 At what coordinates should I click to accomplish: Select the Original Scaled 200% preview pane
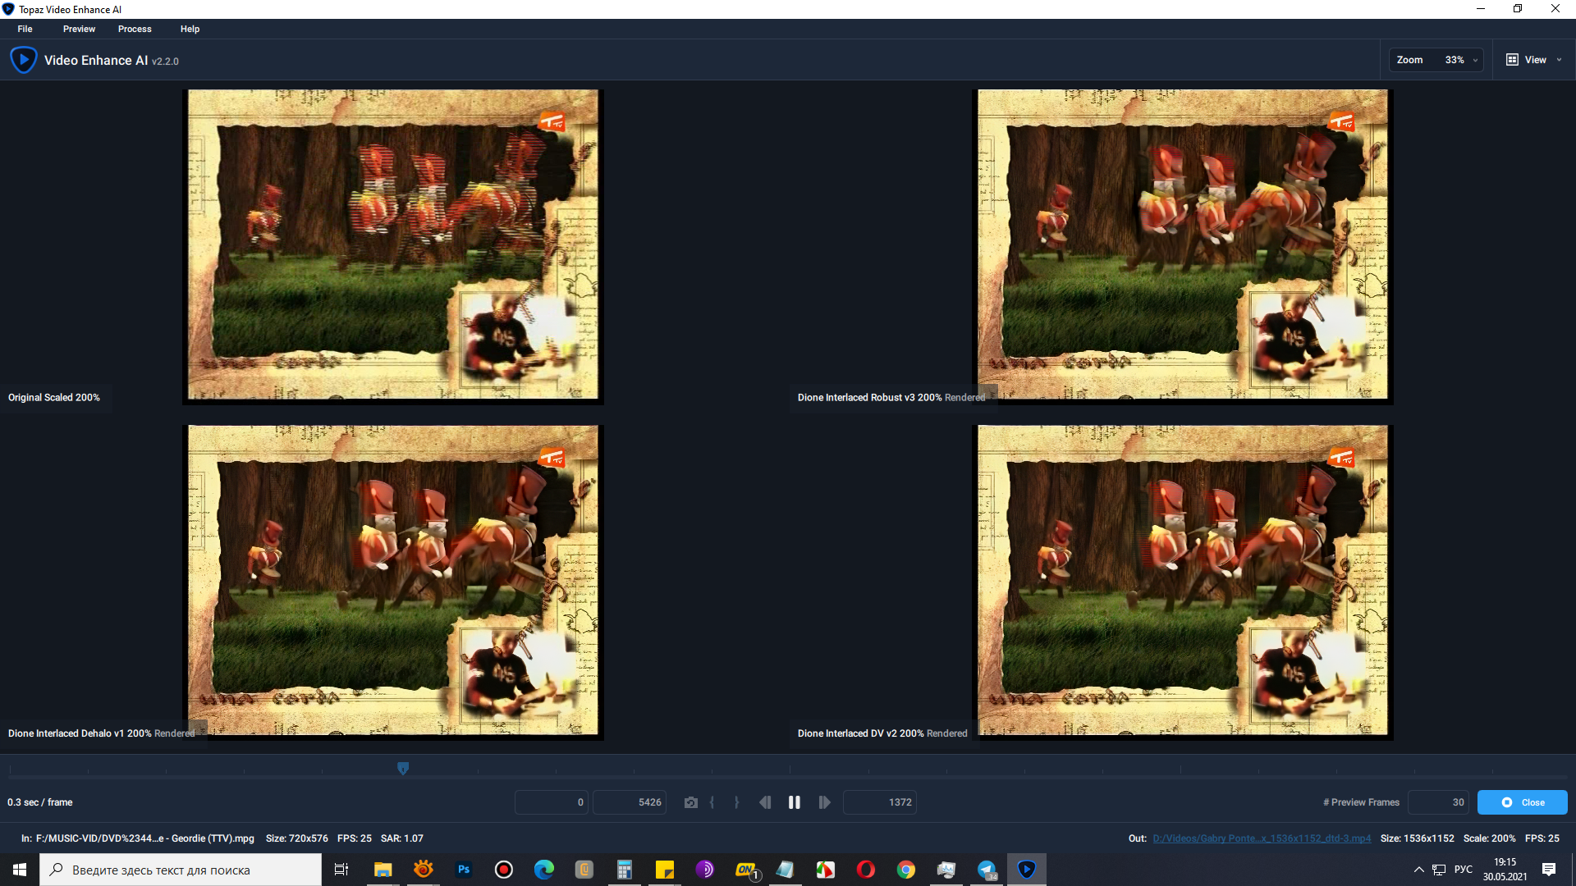pyautogui.click(x=393, y=246)
